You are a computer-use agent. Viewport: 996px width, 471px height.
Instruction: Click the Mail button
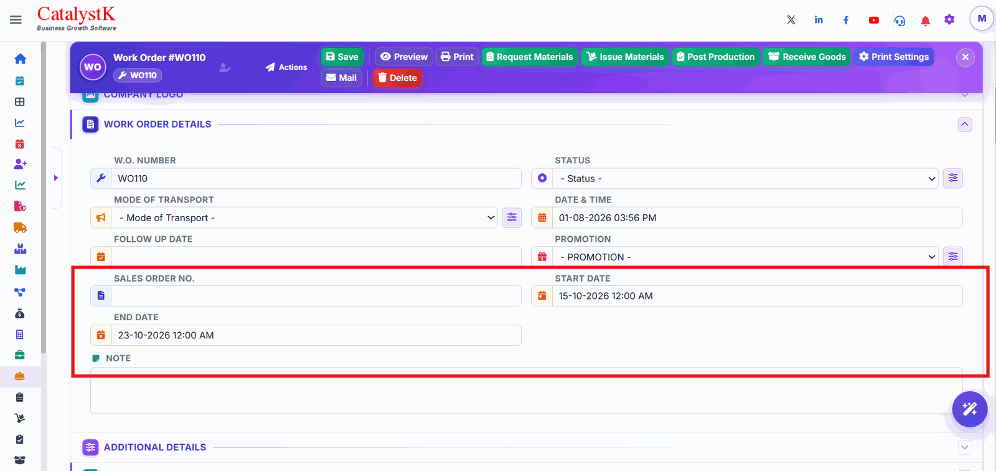click(x=342, y=78)
